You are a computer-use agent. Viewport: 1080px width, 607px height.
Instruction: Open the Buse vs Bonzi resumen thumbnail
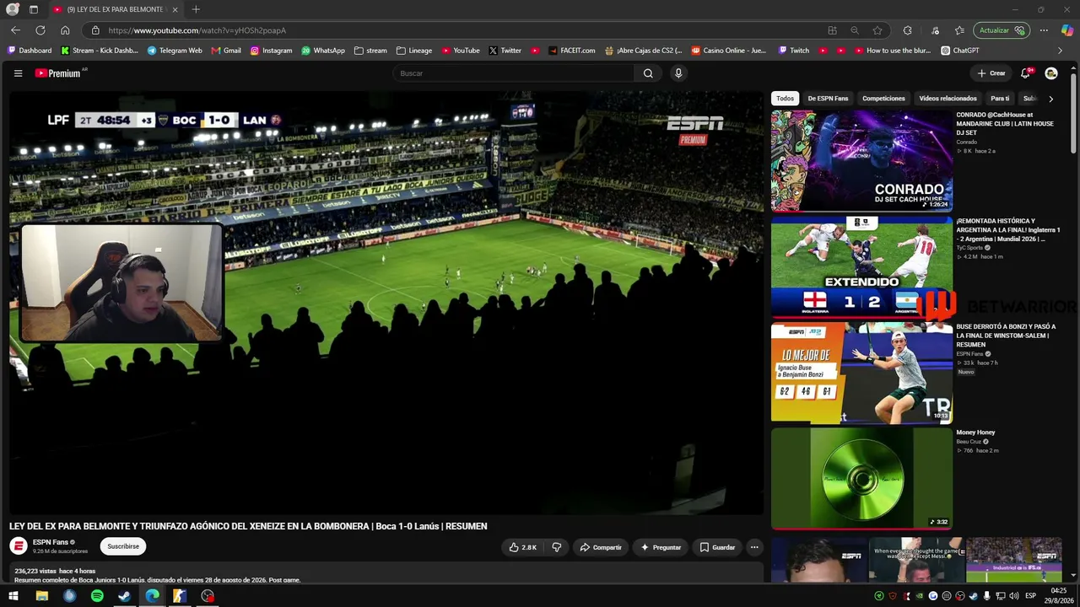(x=861, y=373)
